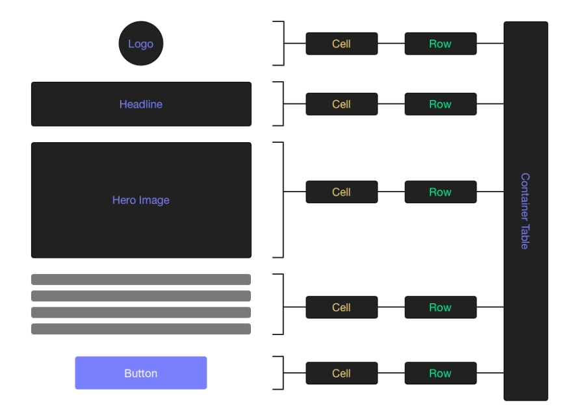Click the Row box in Logo row
The height and width of the screenshot is (415, 572).
(x=440, y=44)
